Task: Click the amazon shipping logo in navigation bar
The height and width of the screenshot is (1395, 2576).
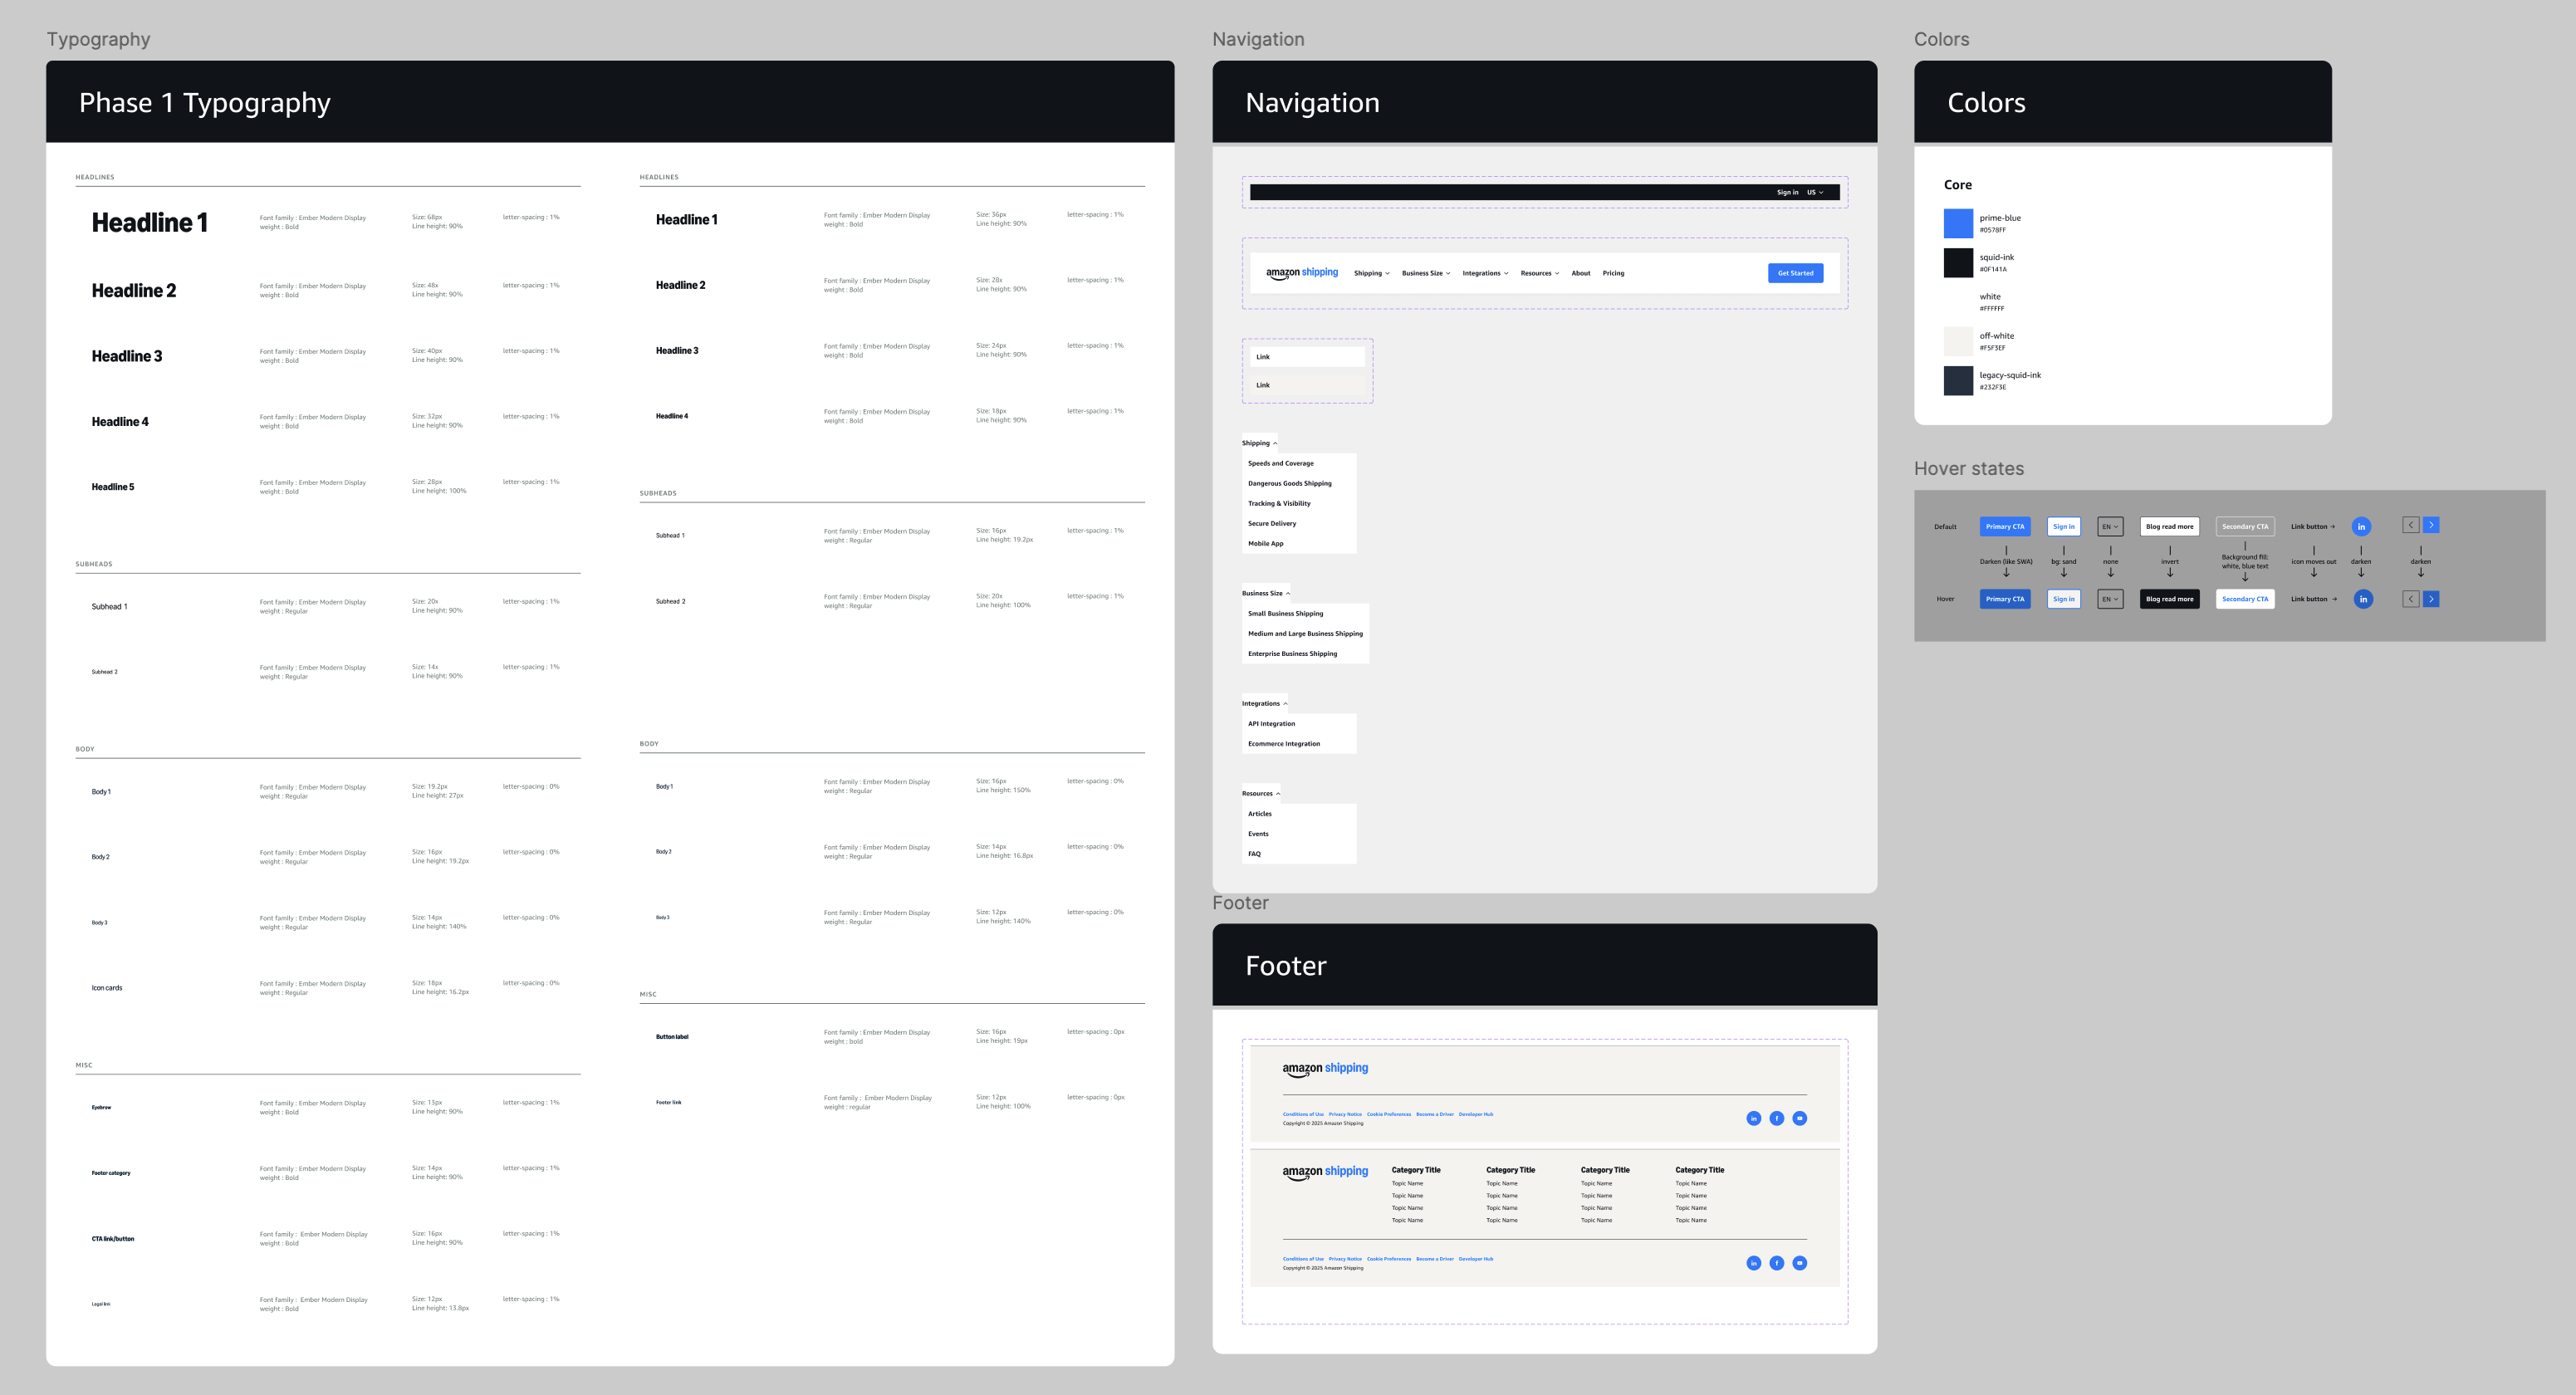Action: coord(1301,273)
